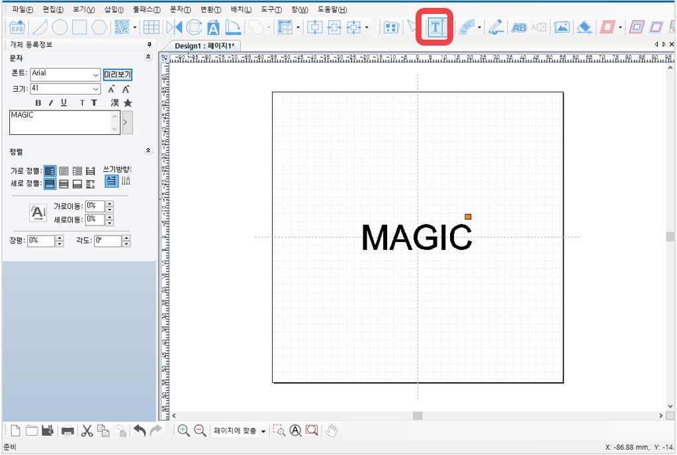
Task: Zoom out of the canvas
Action: 200,431
